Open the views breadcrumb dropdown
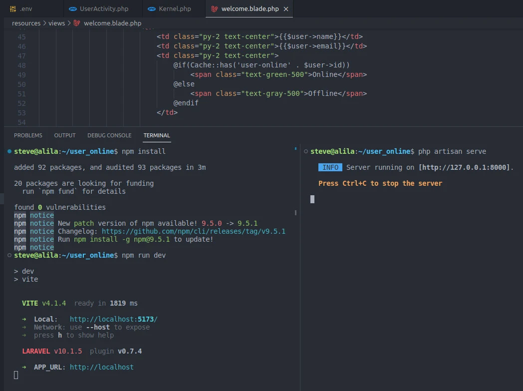The width and height of the screenshot is (523, 391). (56, 23)
